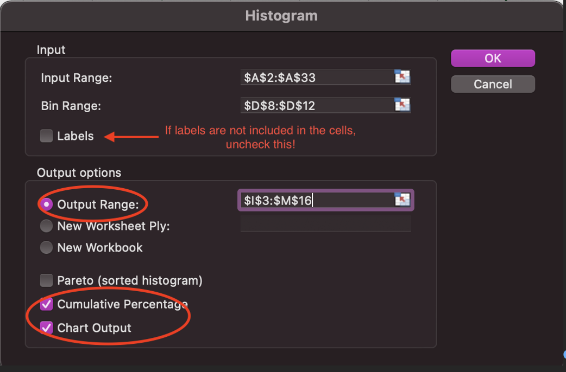Enable the Labels checkbox
The width and height of the screenshot is (566, 372).
point(47,136)
